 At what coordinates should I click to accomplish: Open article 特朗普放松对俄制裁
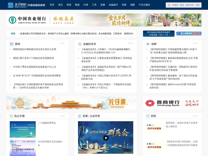[x=34, y=49]
